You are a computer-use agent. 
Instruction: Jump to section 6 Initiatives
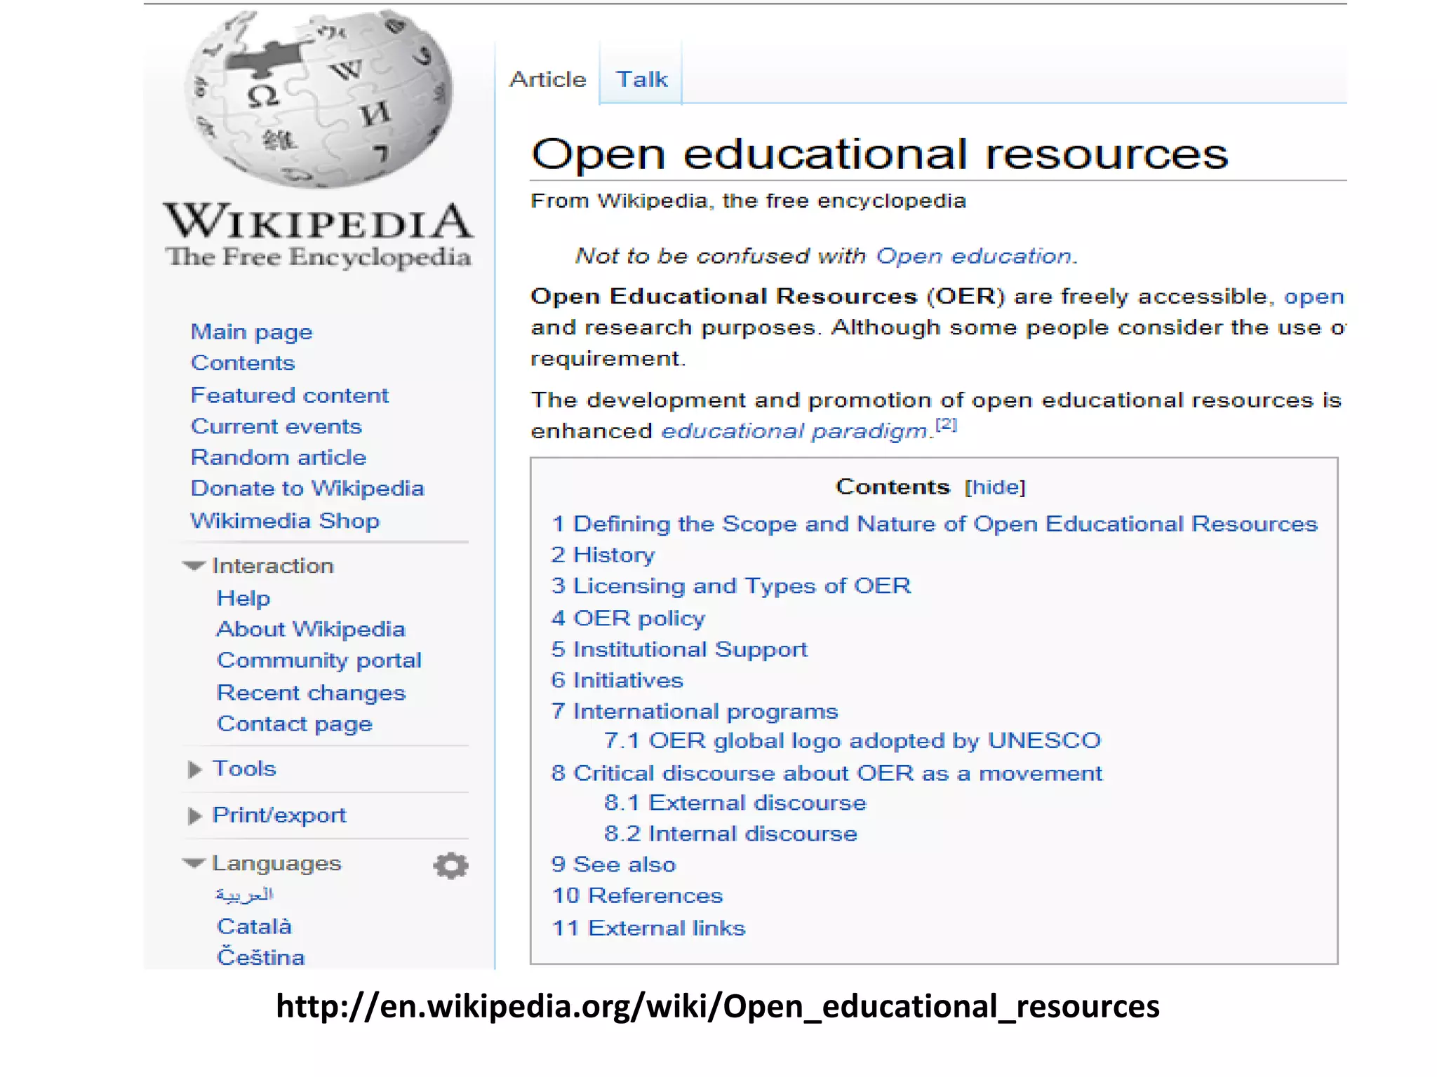[617, 680]
